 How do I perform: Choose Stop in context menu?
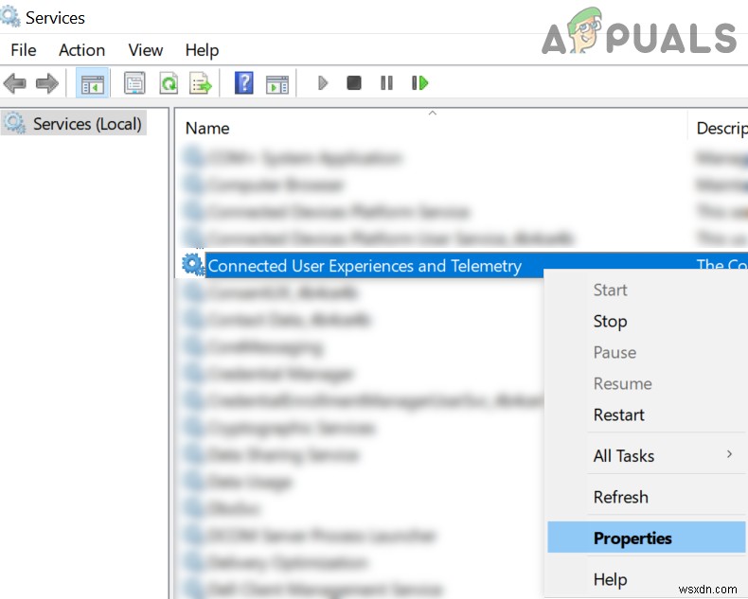(x=647, y=322)
